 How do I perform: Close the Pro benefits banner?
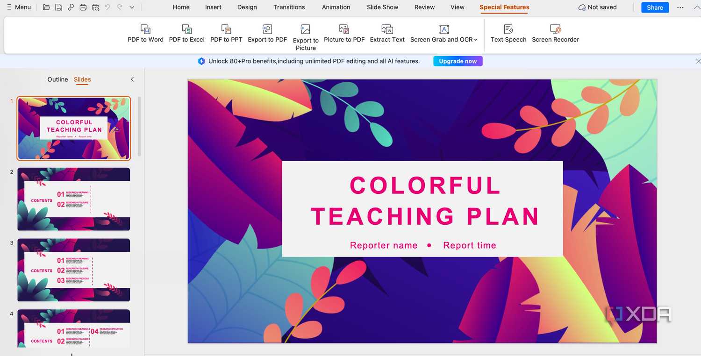click(698, 61)
